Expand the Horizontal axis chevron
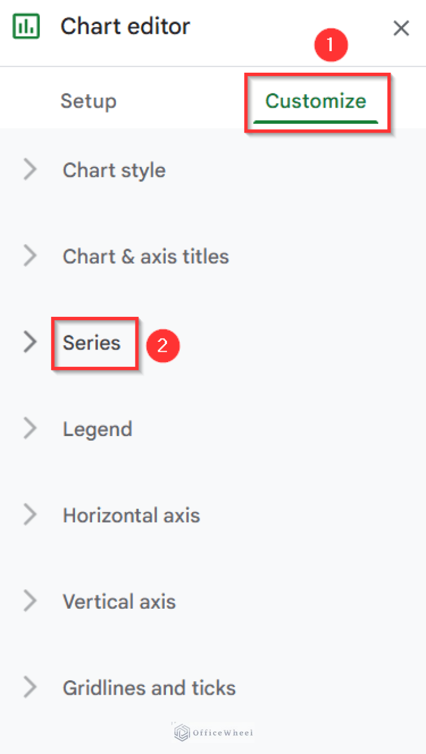This screenshot has height=754, width=426. [x=30, y=515]
